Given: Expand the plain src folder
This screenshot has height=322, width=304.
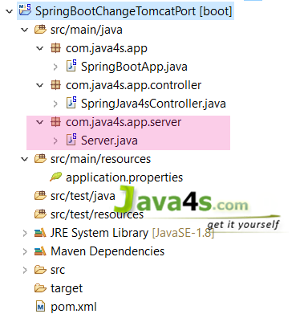Looking at the screenshot, I should [x=25, y=270].
